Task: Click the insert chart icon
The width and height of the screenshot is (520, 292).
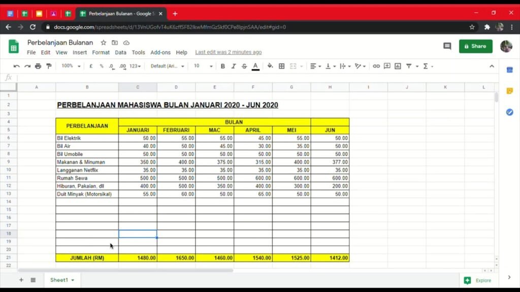Action: coord(398,66)
